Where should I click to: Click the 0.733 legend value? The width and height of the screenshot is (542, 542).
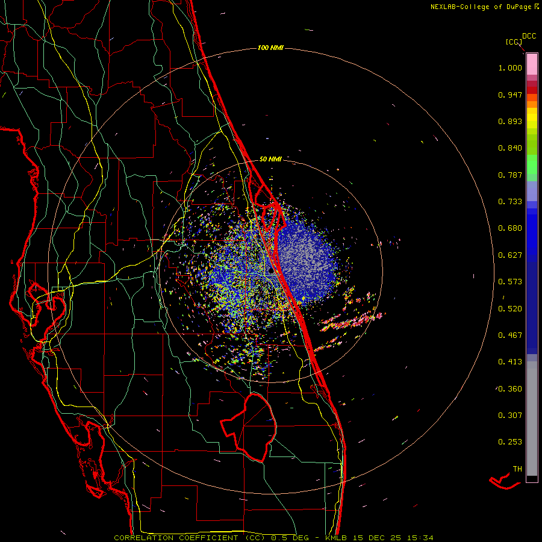click(x=510, y=202)
